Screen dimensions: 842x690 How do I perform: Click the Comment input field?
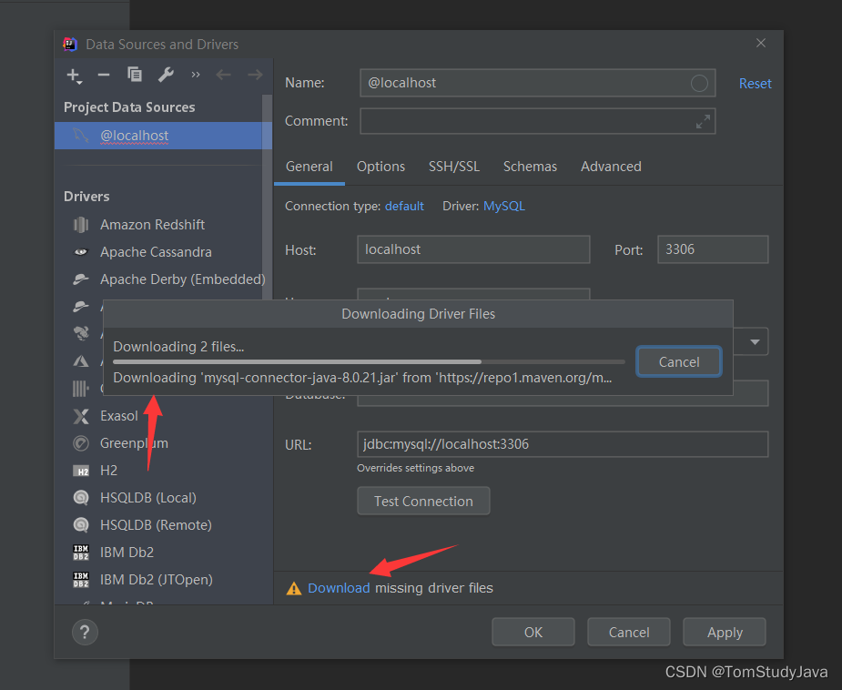click(x=538, y=121)
